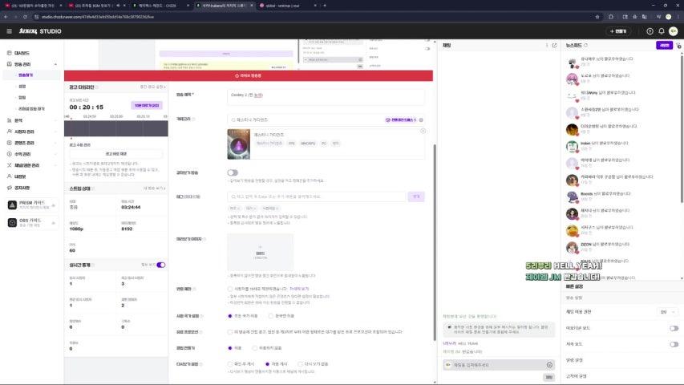Open the PRISM guide app icon
The image size is (684, 385).
click(x=12, y=205)
